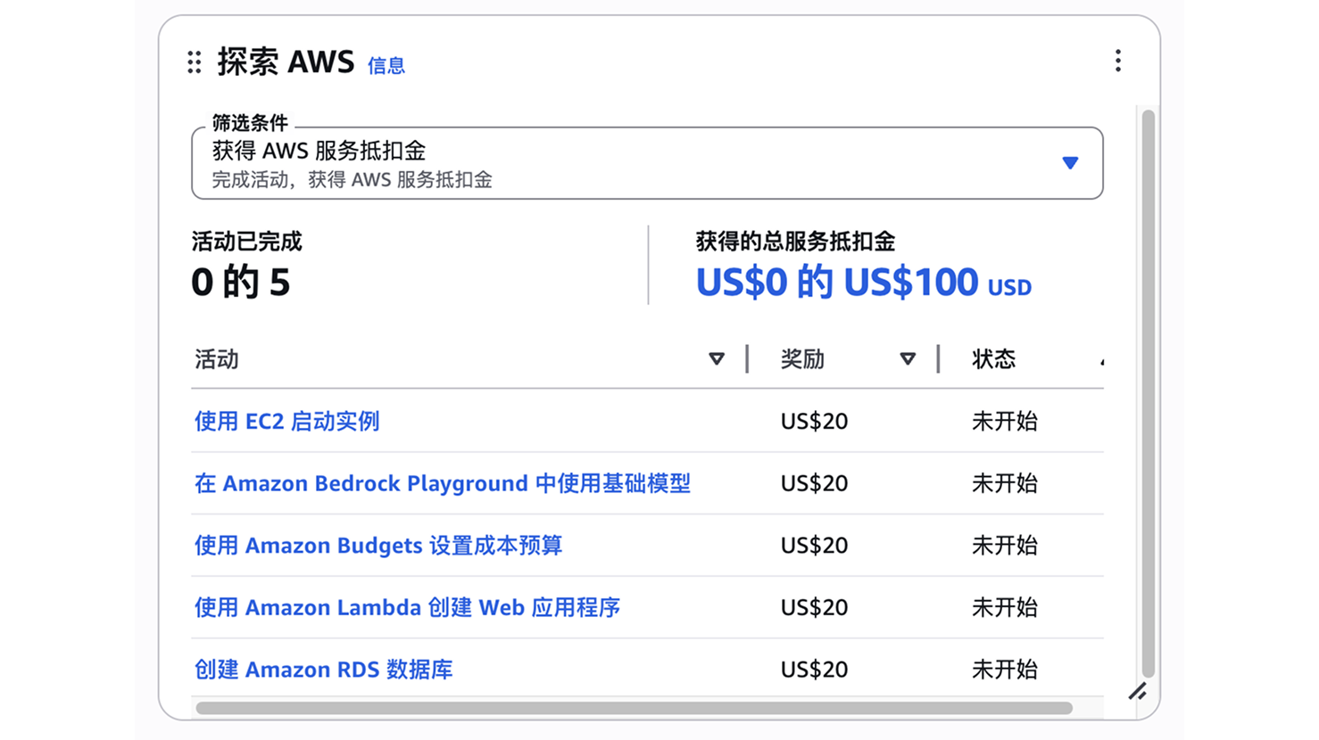1319x740 pixels.
Task: Click the 奖励 column header label
Action: pyautogui.click(x=802, y=359)
